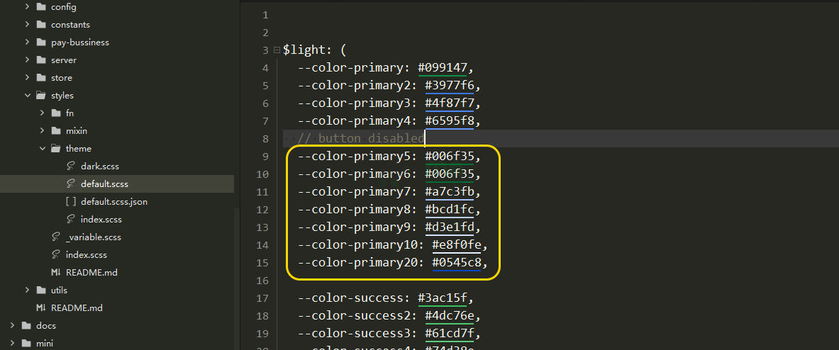Click line number 16 in the gutter
Viewport: 839px width, 350px height.
264,281
